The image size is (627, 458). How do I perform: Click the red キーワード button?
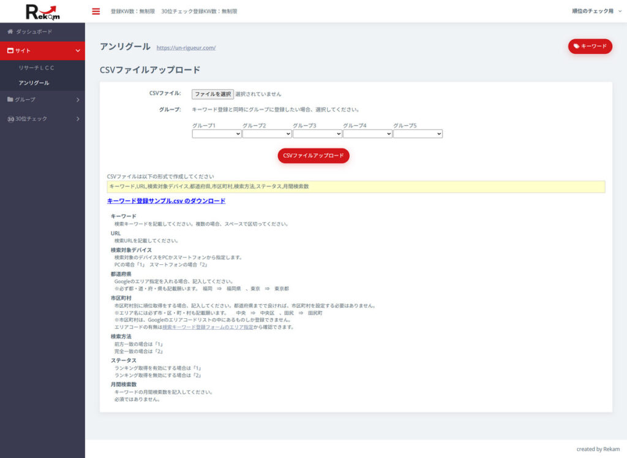pos(590,46)
